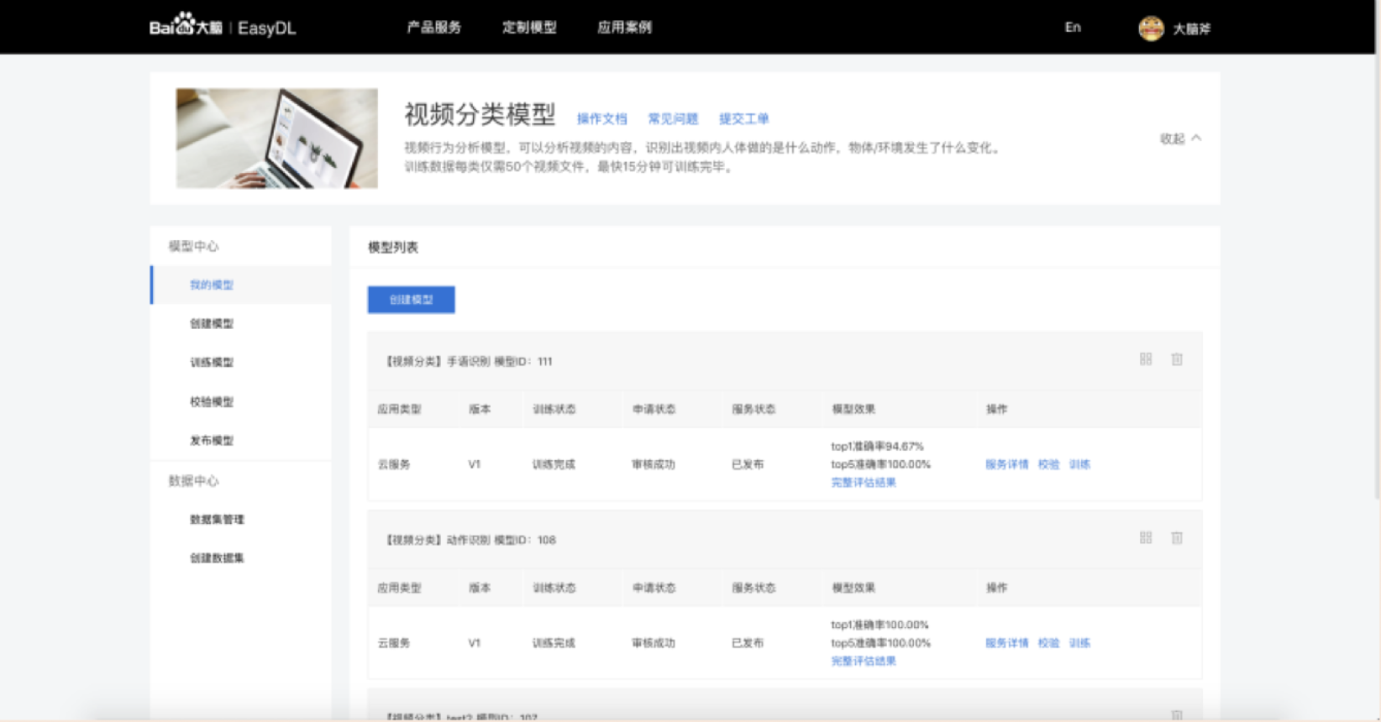The image size is (1381, 722).
Task: Open the 操作文档 documentation link
Action: (x=601, y=118)
